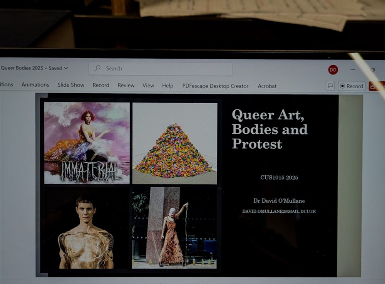Select the gold chest portrait image
The width and height of the screenshot is (385, 284).
pos(86,229)
